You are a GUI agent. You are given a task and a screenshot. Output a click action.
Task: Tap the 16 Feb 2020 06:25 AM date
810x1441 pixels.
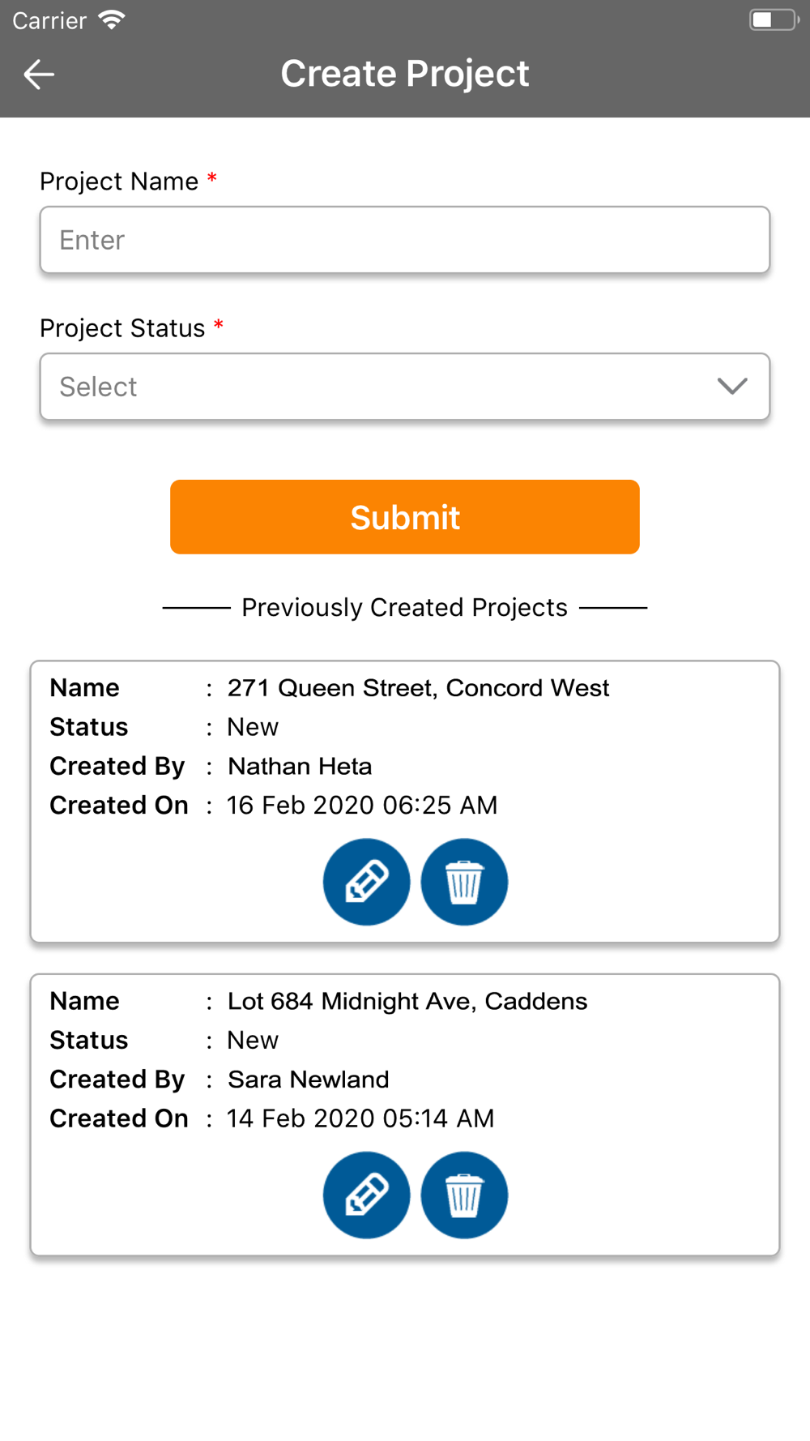pos(362,805)
